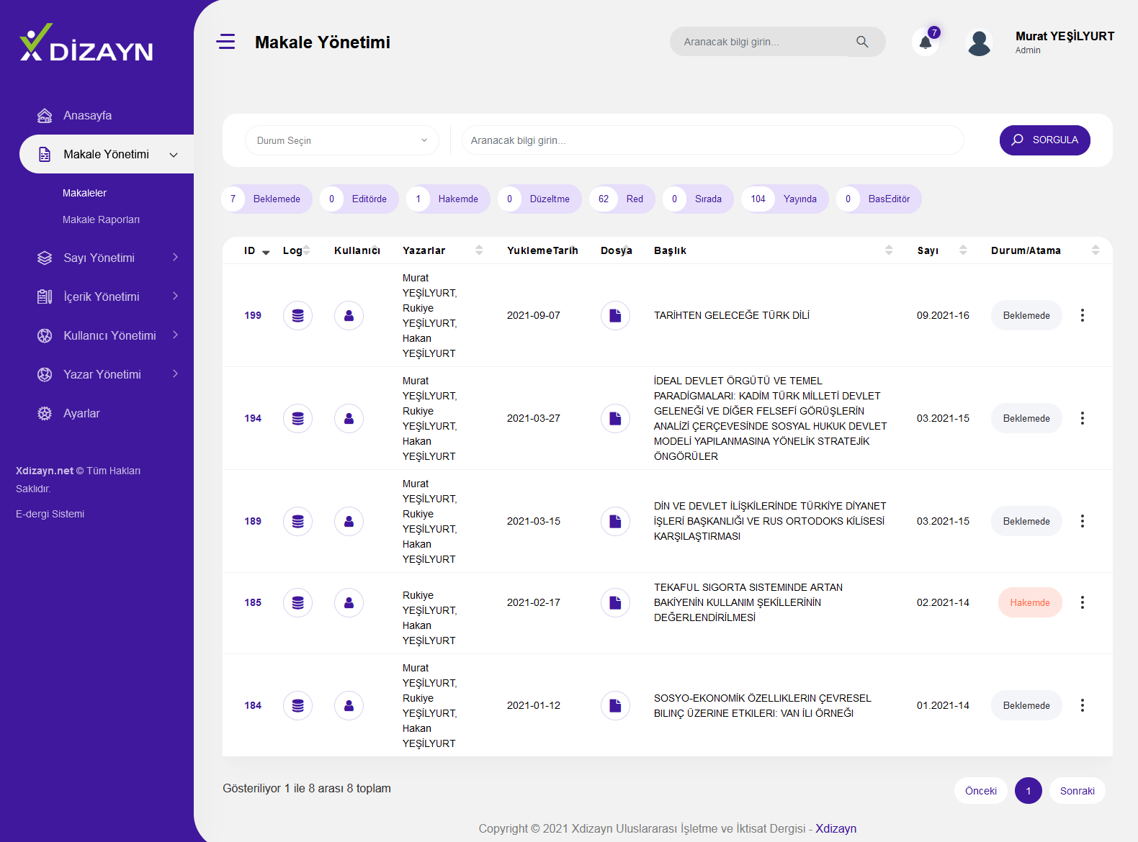Go to Sonraki page
The width and height of the screenshot is (1138, 842).
pyautogui.click(x=1077, y=790)
